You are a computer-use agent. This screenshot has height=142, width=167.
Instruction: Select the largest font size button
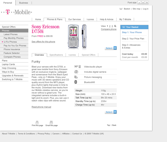pos(147,3)
